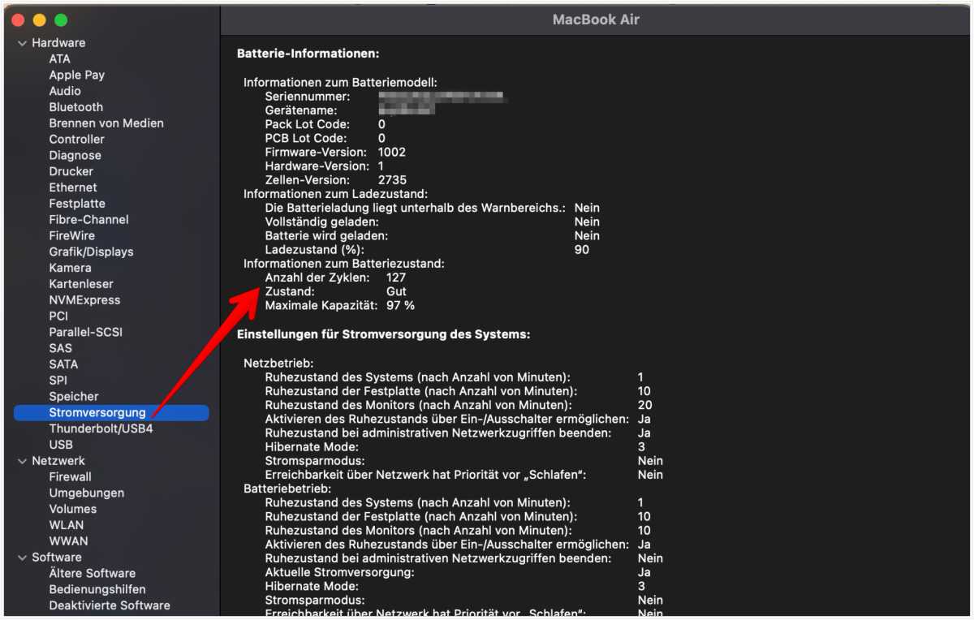Select Kartenleser in the sidebar

pyautogui.click(x=81, y=284)
